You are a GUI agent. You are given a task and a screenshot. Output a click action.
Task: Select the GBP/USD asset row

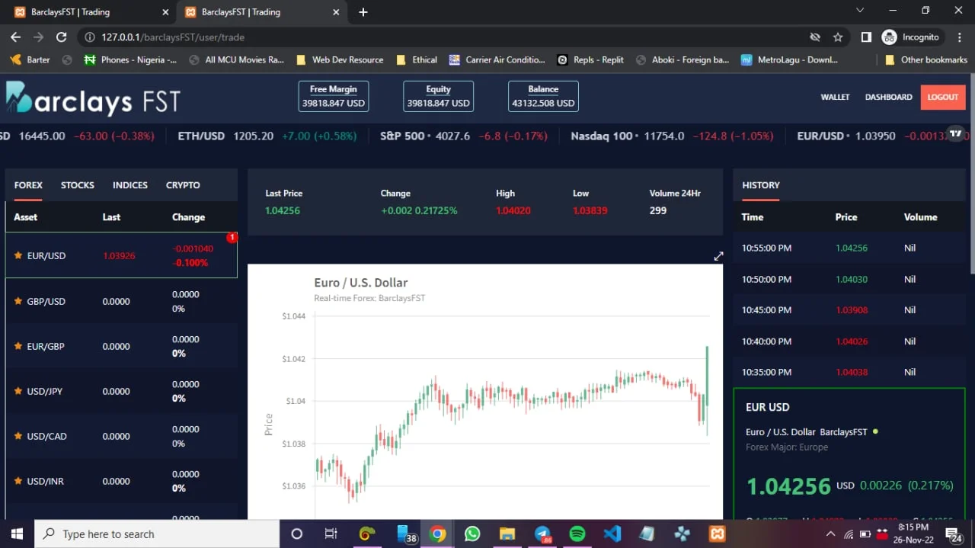tap(122, 301)
